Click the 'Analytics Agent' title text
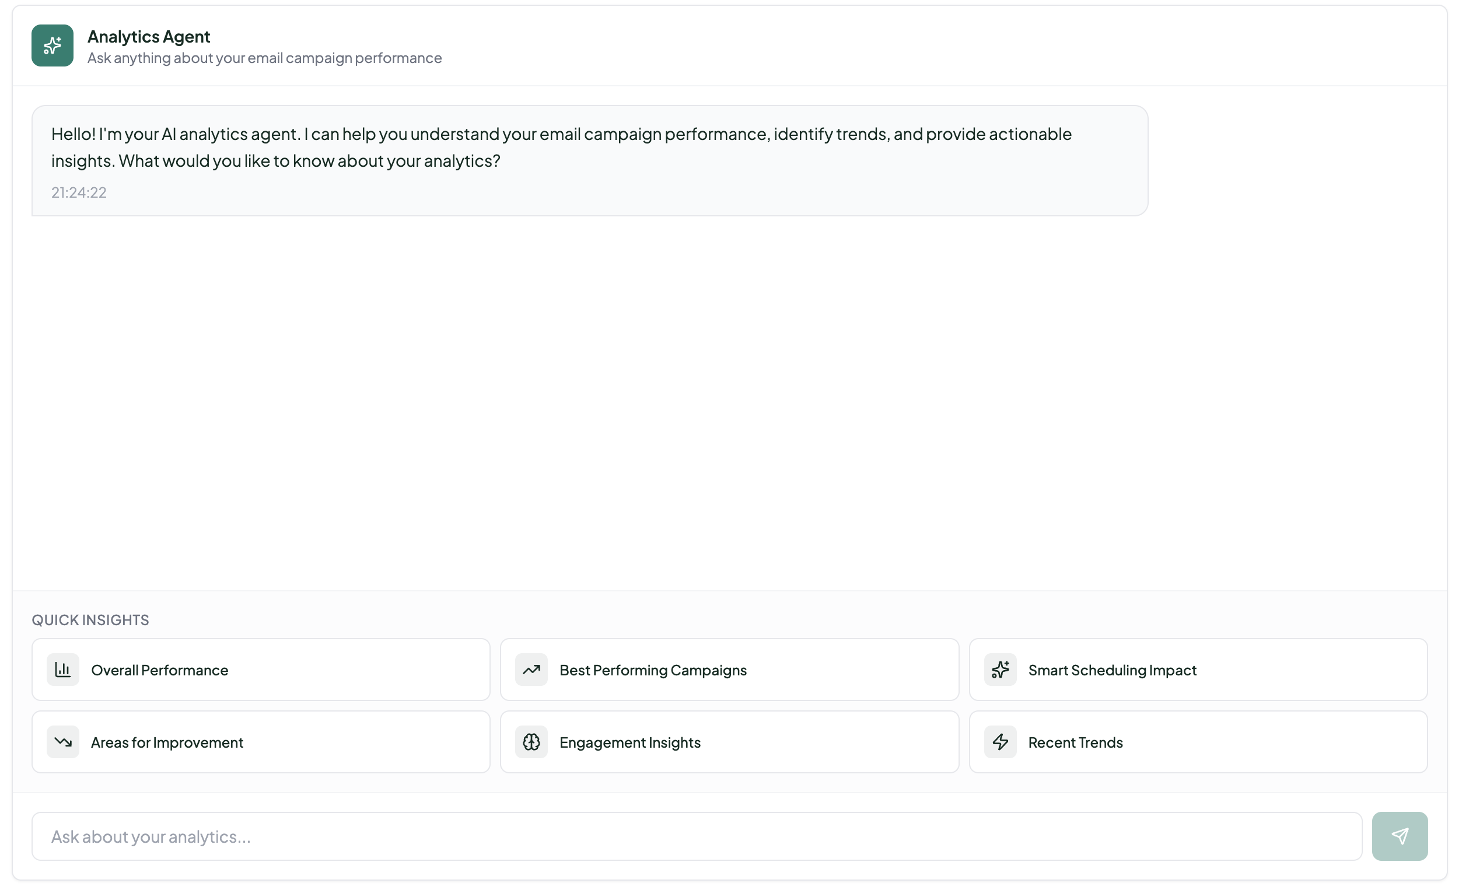The image size is (1462, 890). coord(149,37)
